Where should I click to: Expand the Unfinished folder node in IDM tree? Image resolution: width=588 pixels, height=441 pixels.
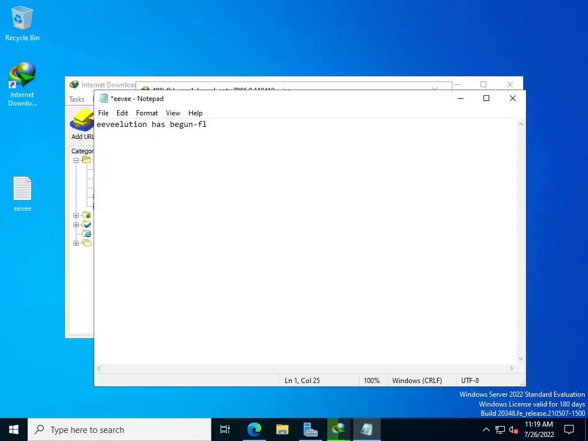coord(76,215)
